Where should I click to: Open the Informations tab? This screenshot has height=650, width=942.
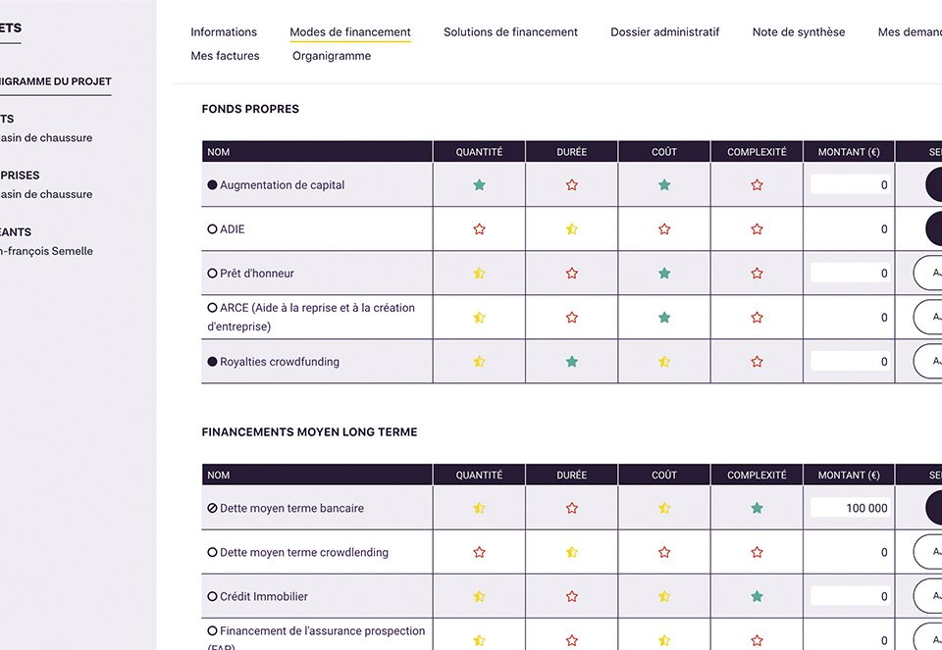pos(224,31)
